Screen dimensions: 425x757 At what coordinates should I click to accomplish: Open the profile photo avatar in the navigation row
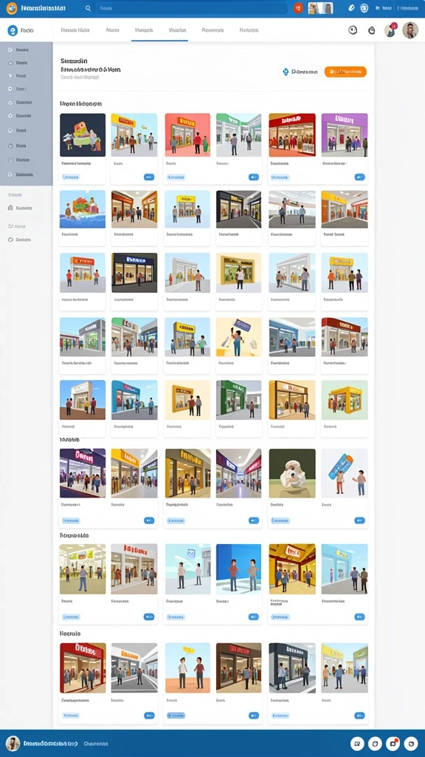(x=410, y=30)
